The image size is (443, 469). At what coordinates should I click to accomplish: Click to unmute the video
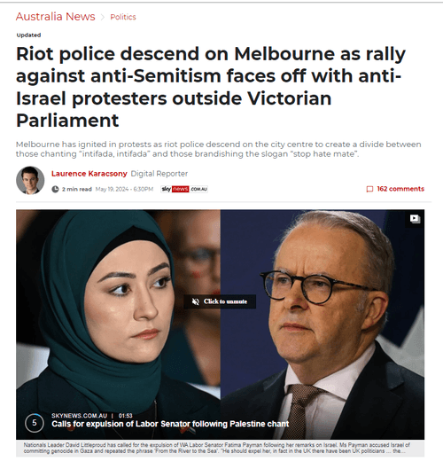tap(220, 301)
